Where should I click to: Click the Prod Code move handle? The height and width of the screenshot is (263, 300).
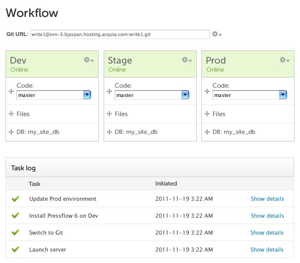click(207, 91)
